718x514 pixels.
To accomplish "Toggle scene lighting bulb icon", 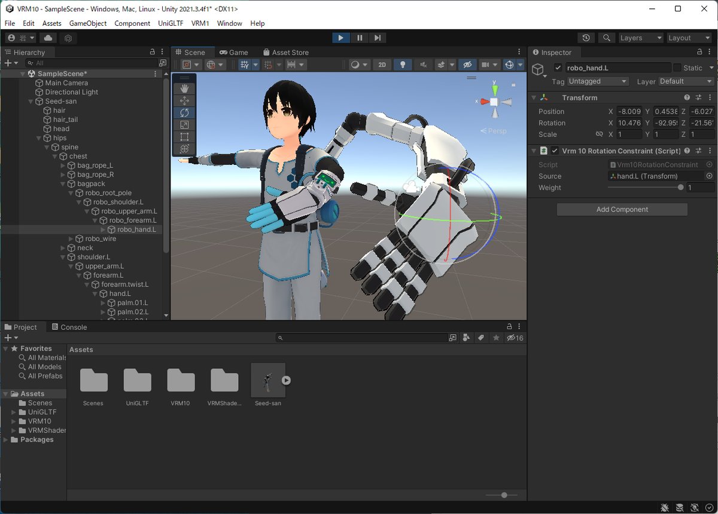I will pos(403,65).
